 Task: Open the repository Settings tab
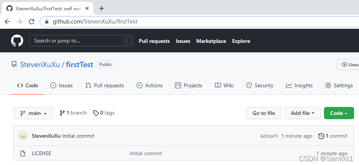(339, 86)
